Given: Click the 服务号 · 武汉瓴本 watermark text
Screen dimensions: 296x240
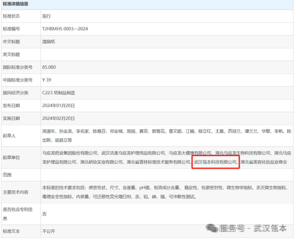Looking at the screenshot, I should point(253,228).
